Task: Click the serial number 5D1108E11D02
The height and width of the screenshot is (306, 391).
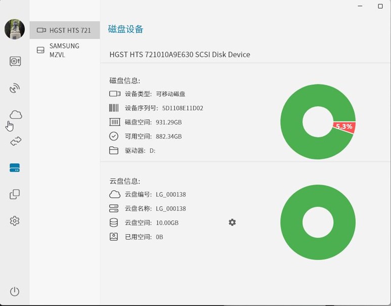Action: (x=182, y=108)
